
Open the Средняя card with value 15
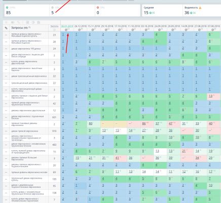(x=162, y=11)
